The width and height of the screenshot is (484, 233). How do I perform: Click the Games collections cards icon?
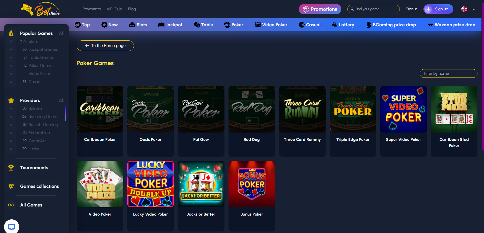click(11, 186)
